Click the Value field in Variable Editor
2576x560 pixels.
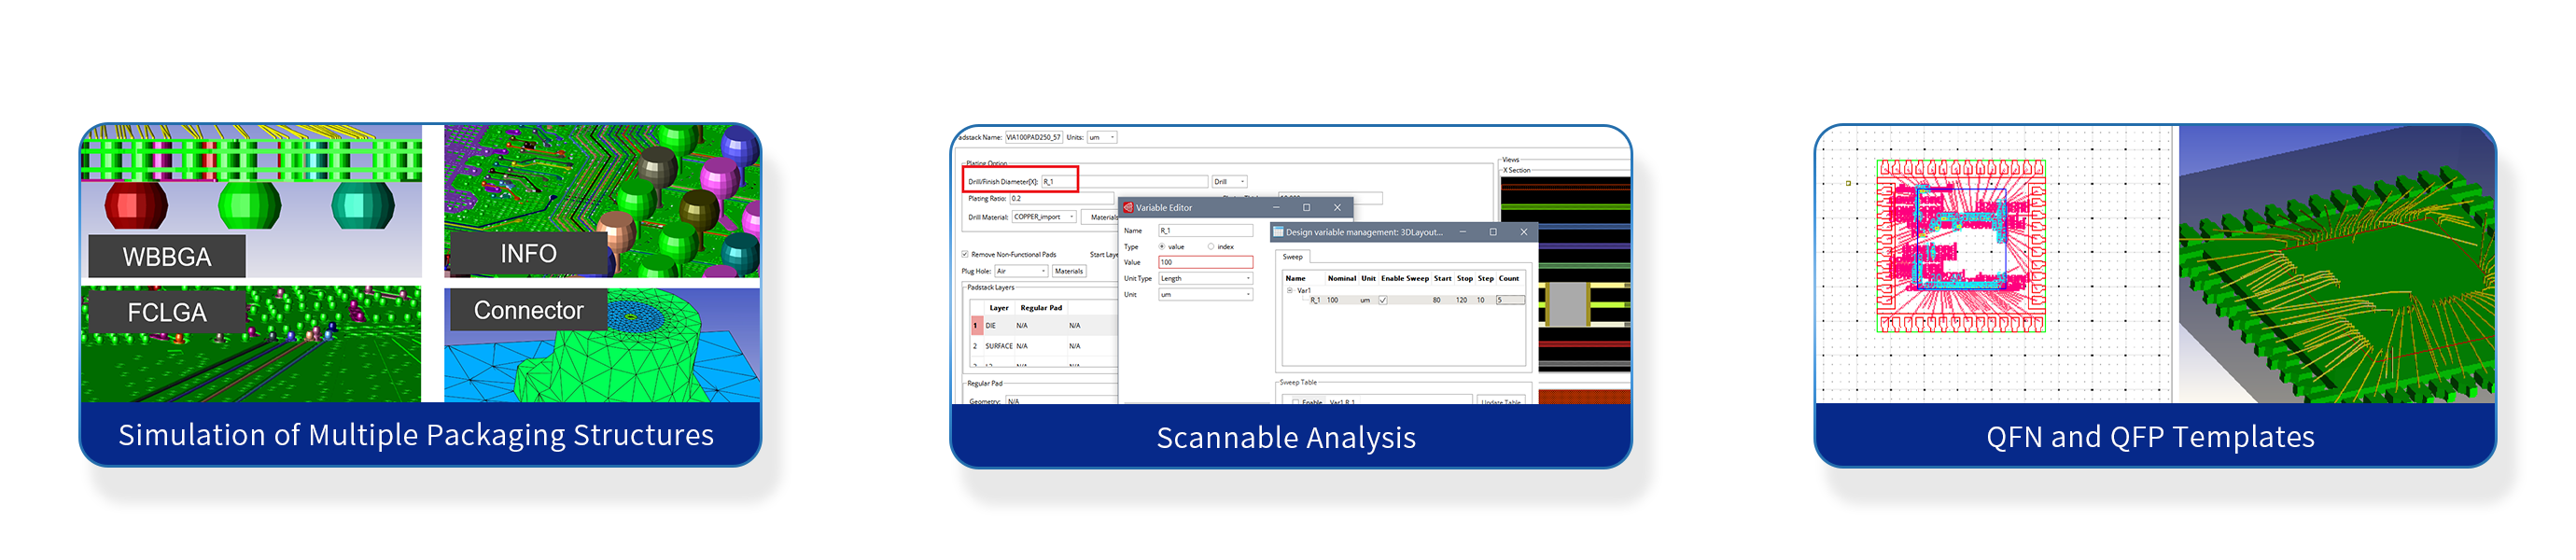pos(1205,263)
